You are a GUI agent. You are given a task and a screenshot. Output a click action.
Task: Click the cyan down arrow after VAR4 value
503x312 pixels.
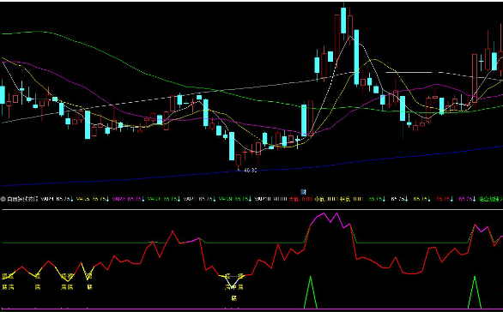[71, 199]
